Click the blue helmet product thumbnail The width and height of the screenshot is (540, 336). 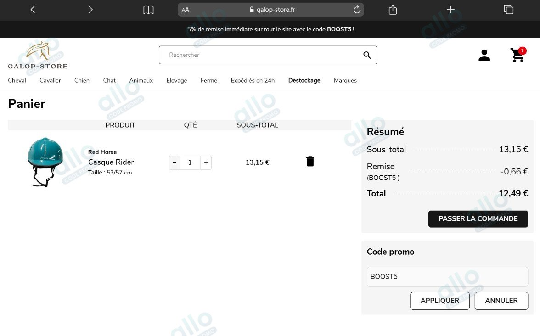(x=45, y=162)
